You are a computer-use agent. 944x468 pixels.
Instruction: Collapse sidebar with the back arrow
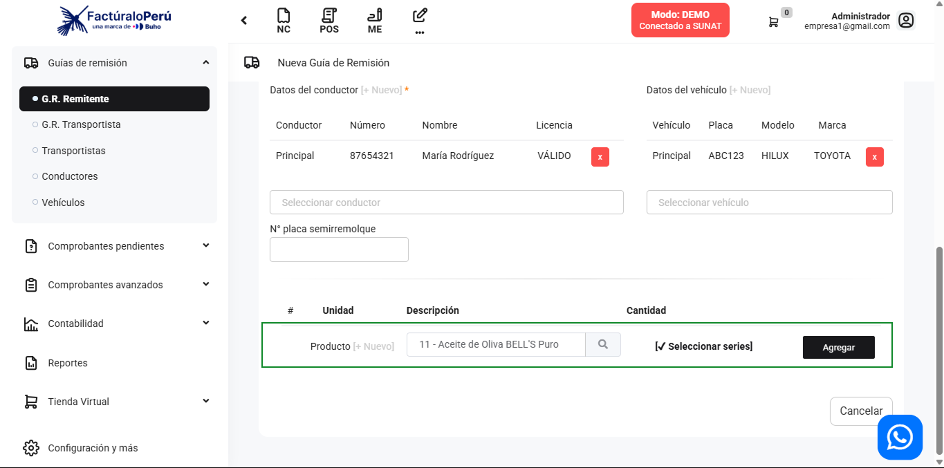point(244,21)
